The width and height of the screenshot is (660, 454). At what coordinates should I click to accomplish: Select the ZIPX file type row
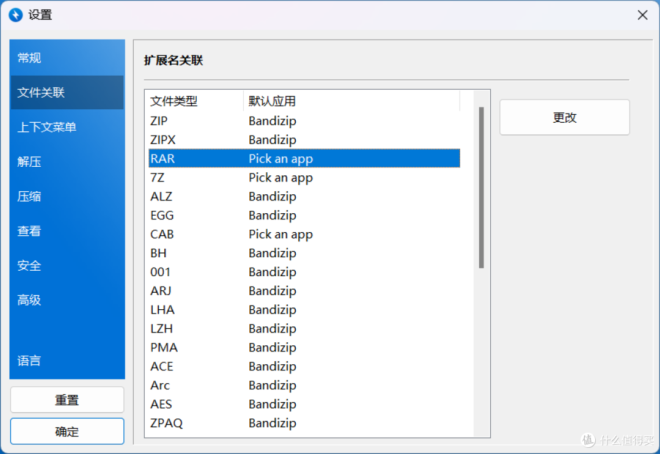tap(304, 140)
